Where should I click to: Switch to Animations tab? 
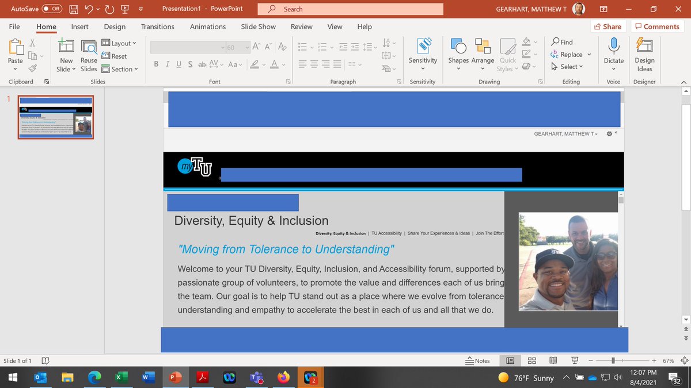(208, 26)
